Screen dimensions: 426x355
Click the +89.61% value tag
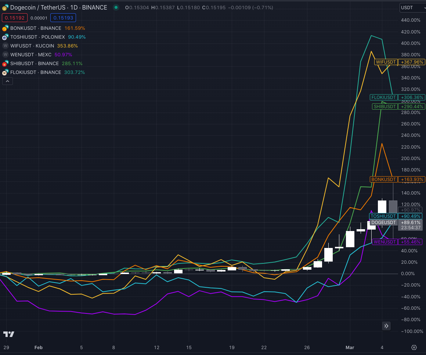click(410, 223)
